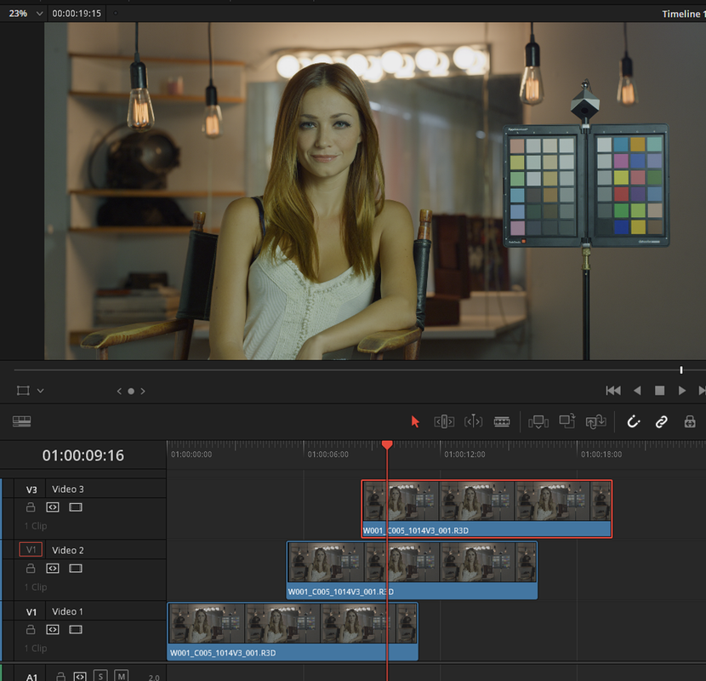Lock the Video 1 track
The width and height of the screenshot is (706, 681).
point(31,629)
